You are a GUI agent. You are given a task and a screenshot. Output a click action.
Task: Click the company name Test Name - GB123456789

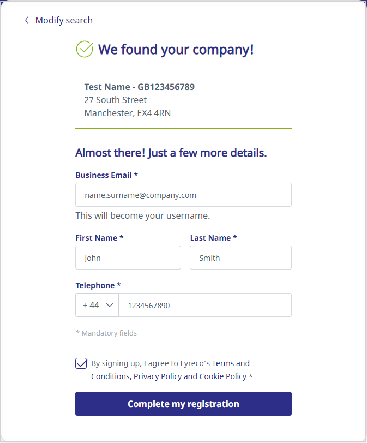[x=139, y=87]
